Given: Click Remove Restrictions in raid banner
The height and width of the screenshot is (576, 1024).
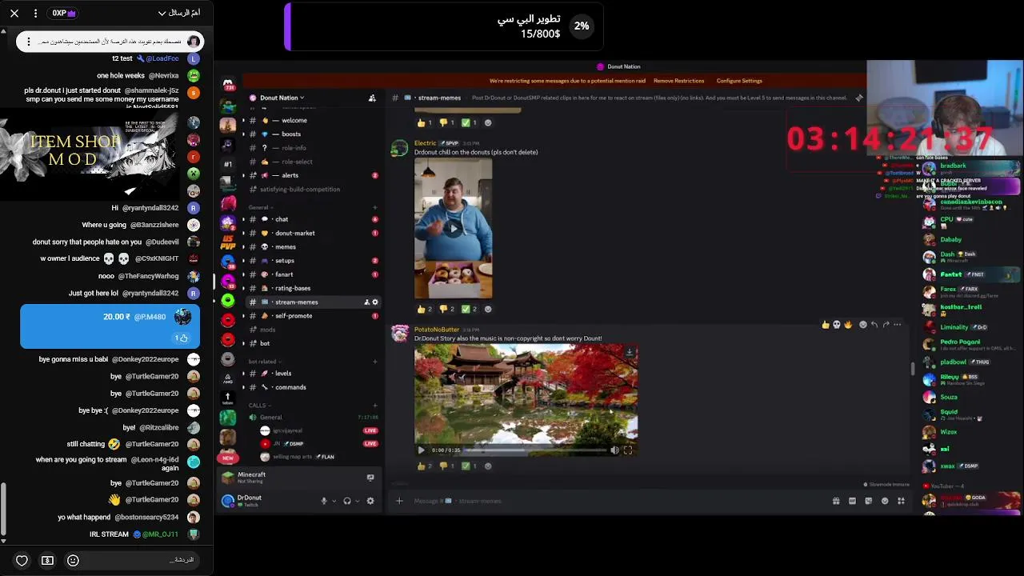Looking at the screenshot, I should click(678, 81).
